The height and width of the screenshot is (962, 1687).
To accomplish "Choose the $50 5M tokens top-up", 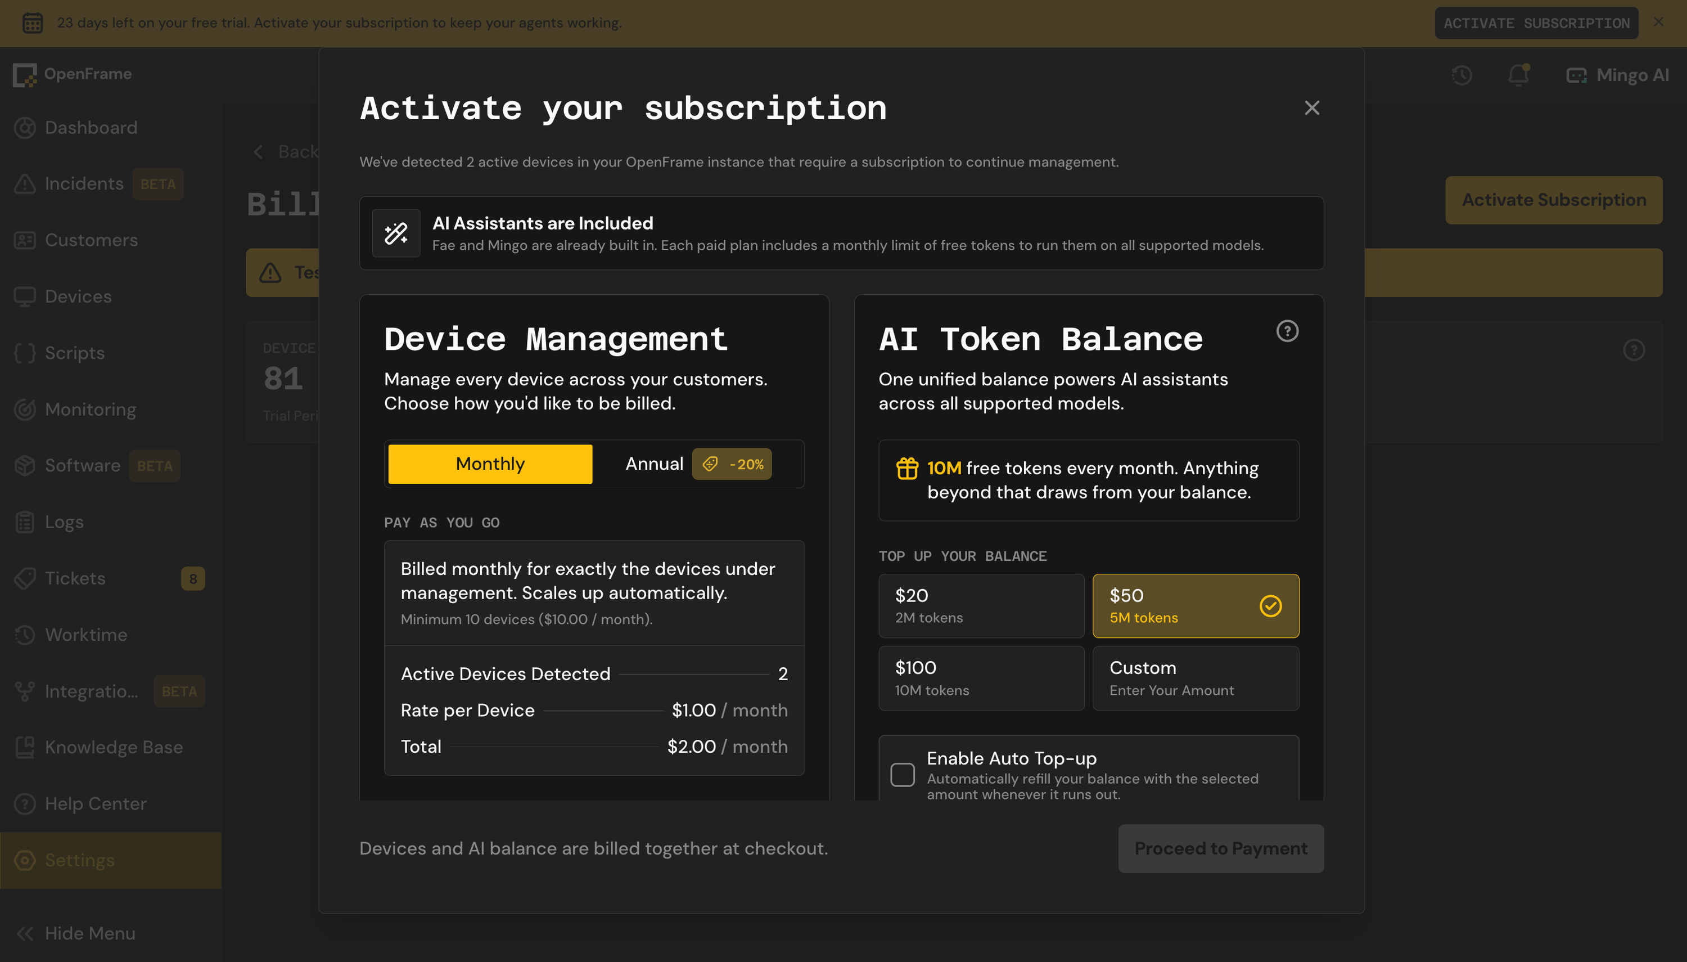I will point(1196,606).
